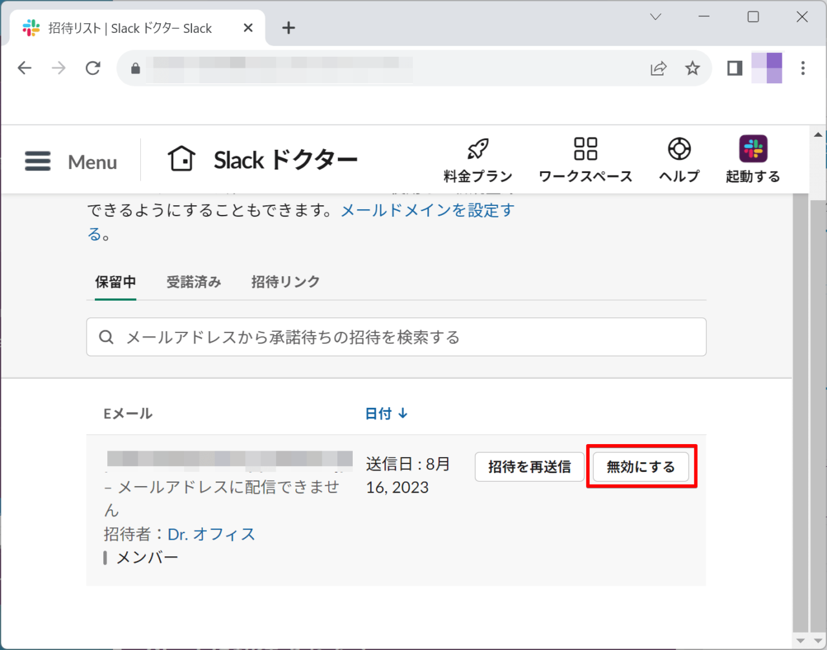Open the Chrome profile avatar
827x650 pixels.
767,68
